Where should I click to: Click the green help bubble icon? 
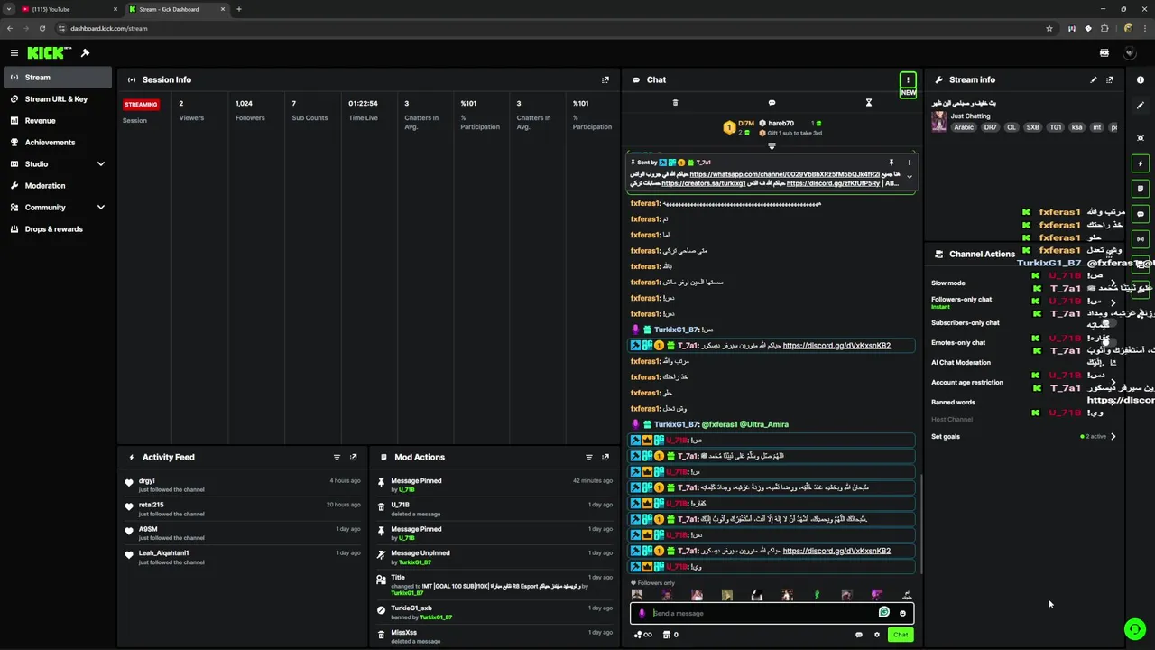click(1135, 629)
